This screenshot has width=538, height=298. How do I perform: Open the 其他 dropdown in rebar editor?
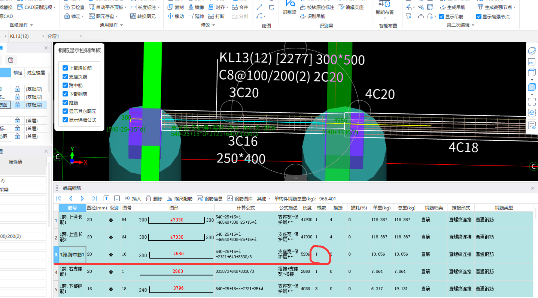[x=264, y=199]
